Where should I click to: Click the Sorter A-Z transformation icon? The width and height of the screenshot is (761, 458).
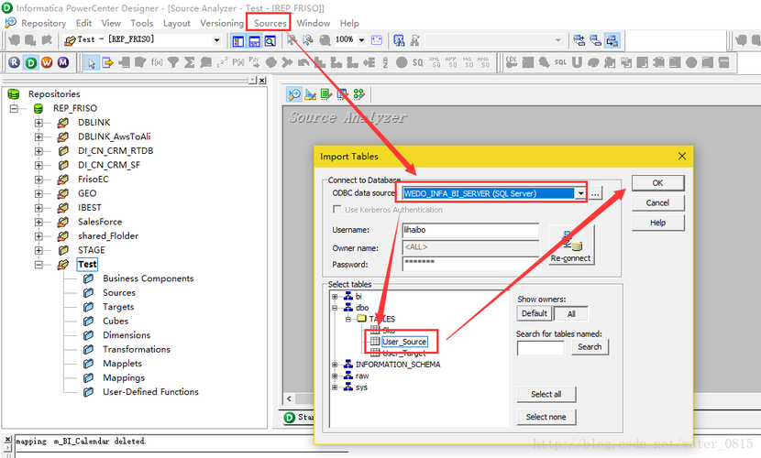coord(385,62)
